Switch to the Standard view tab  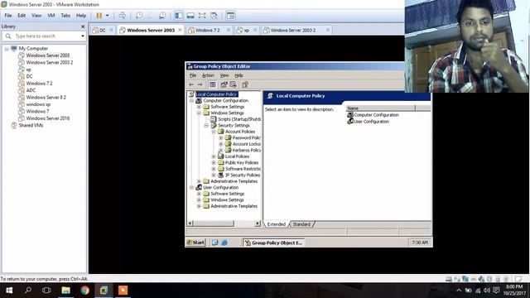301,224
